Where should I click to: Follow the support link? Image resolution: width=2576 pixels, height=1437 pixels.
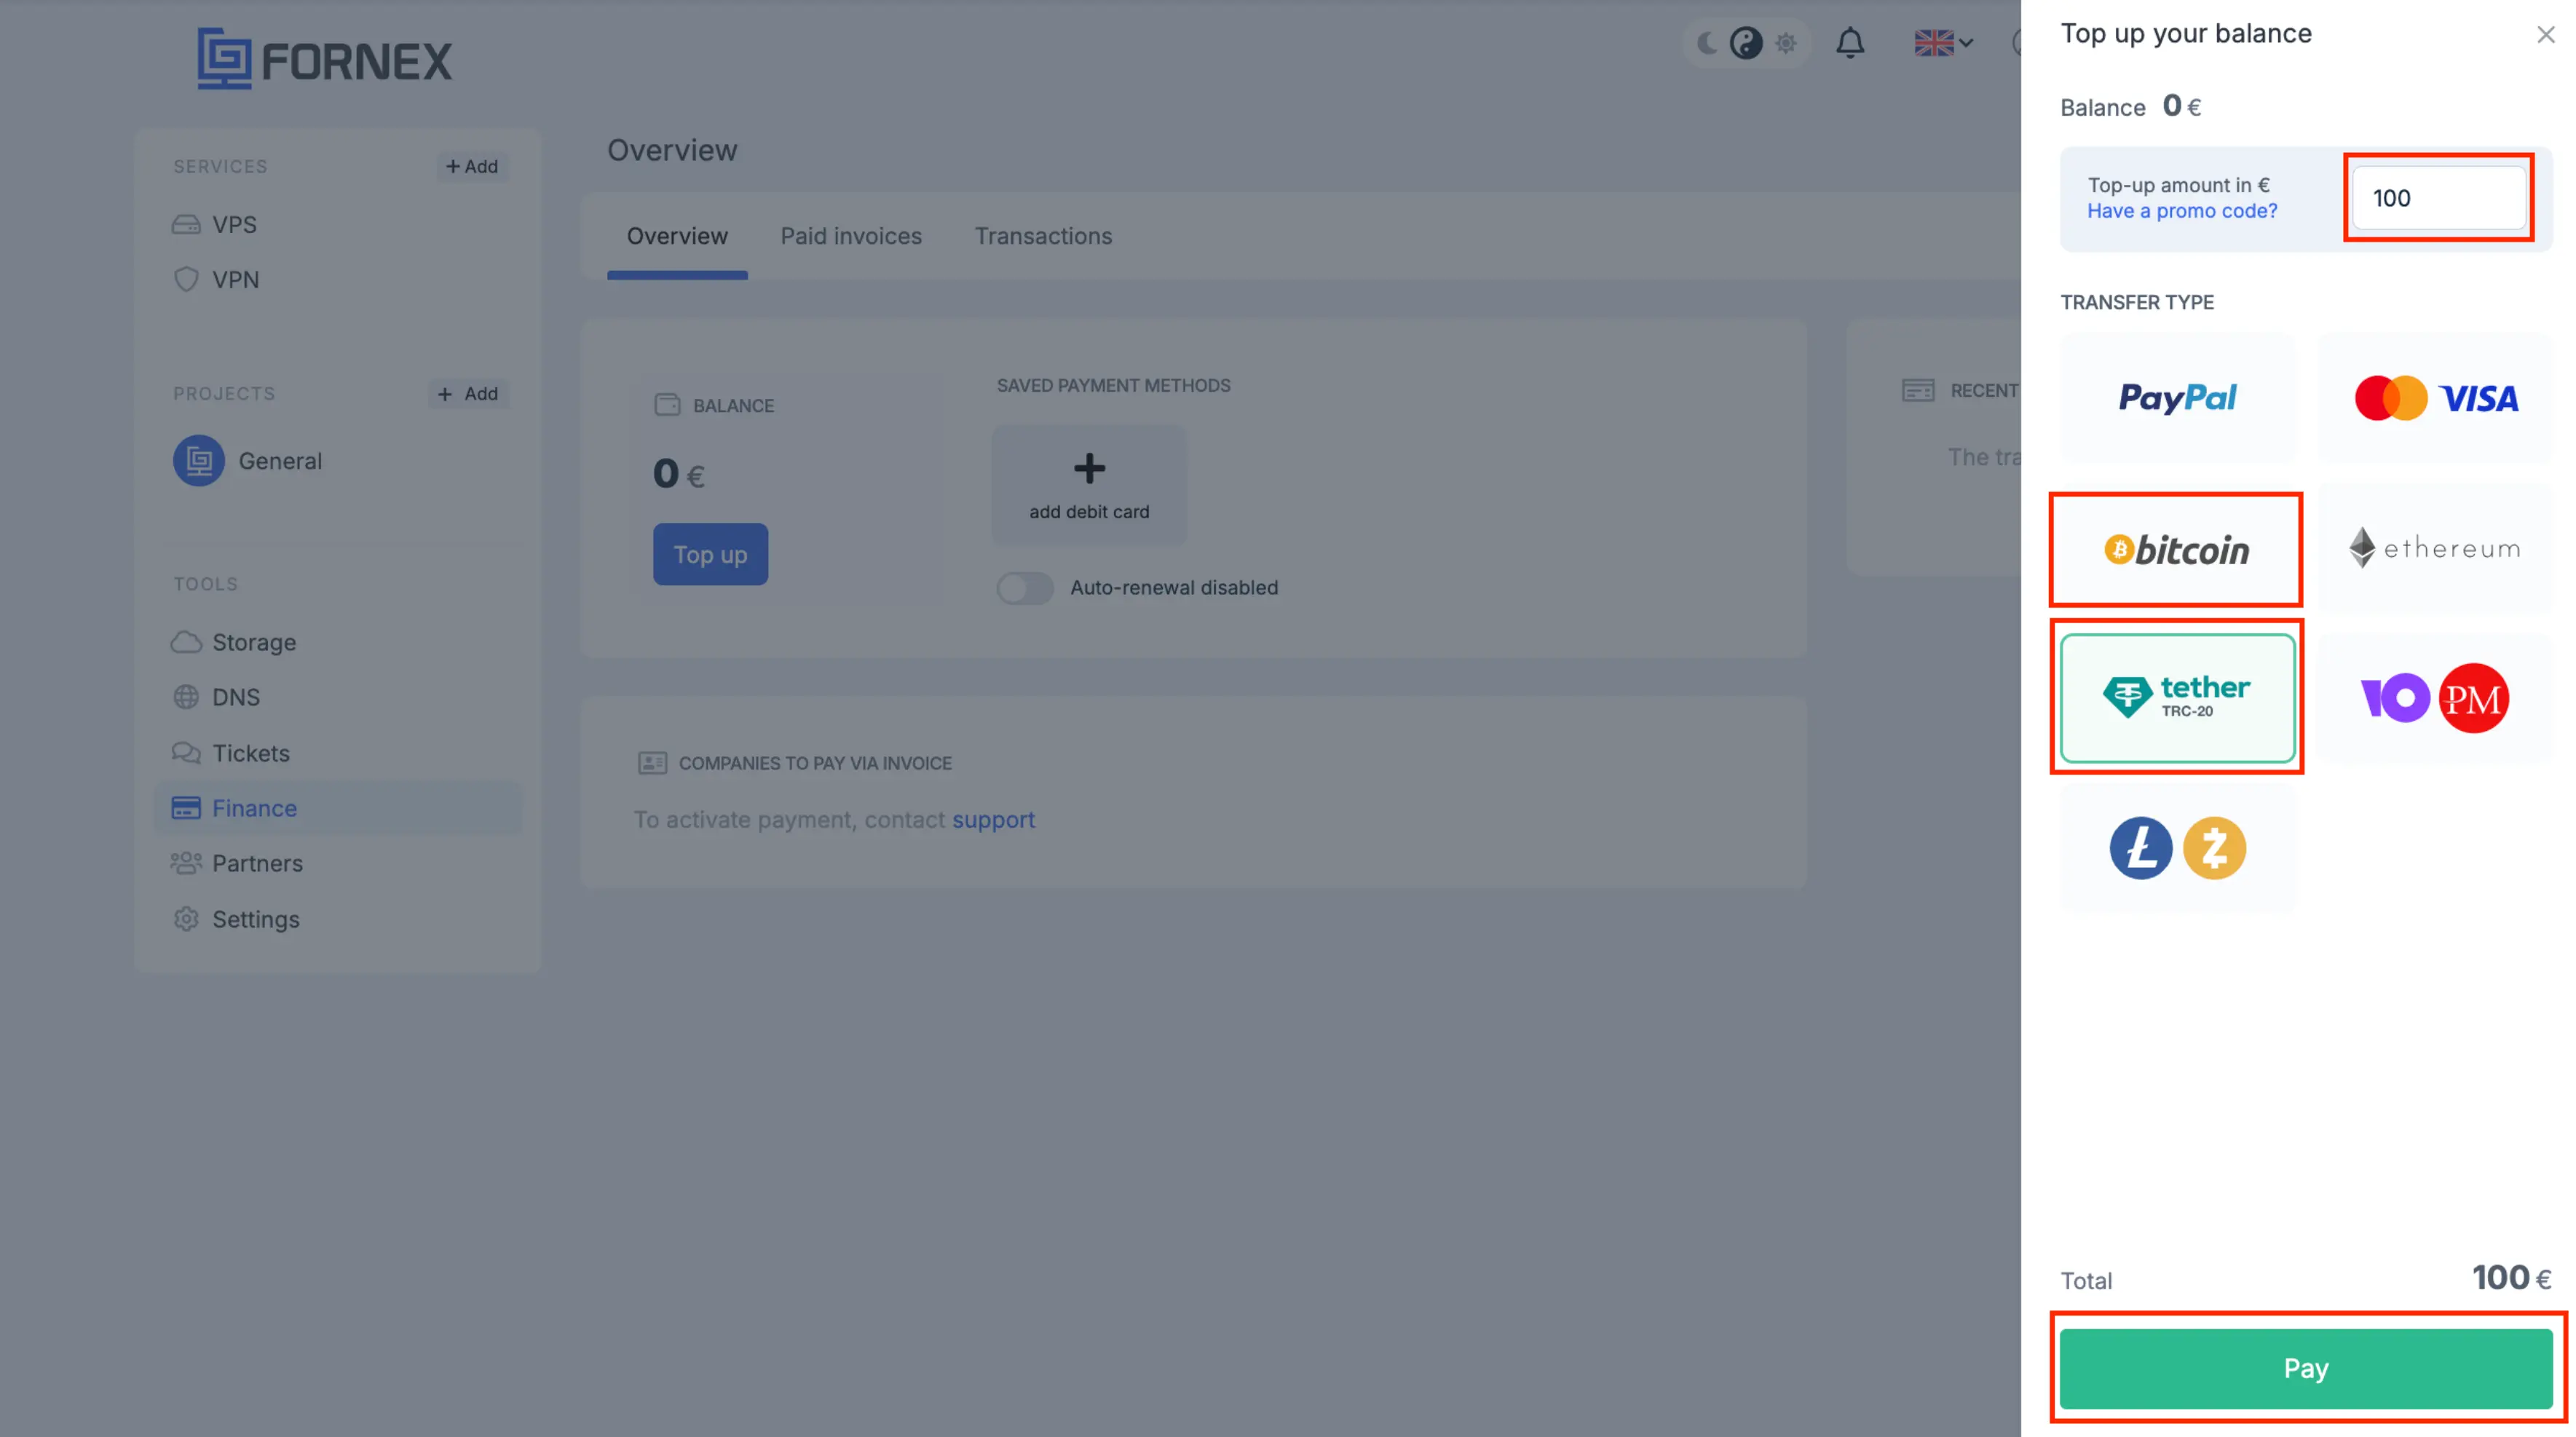993,819
